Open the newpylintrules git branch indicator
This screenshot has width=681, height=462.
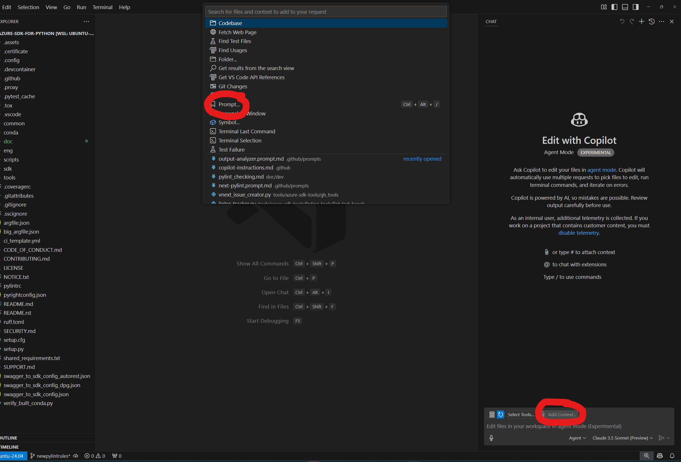click(50, 456)
